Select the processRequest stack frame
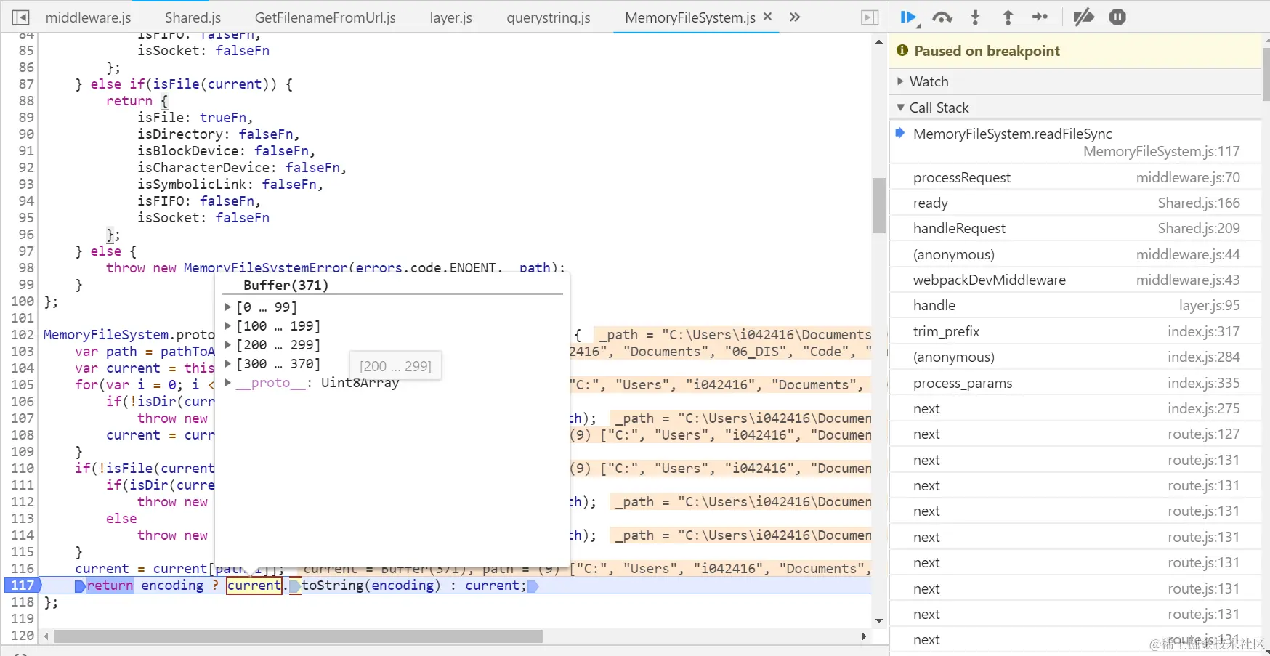Viewport: 1270px width, 656px height. click(1075, 177)
